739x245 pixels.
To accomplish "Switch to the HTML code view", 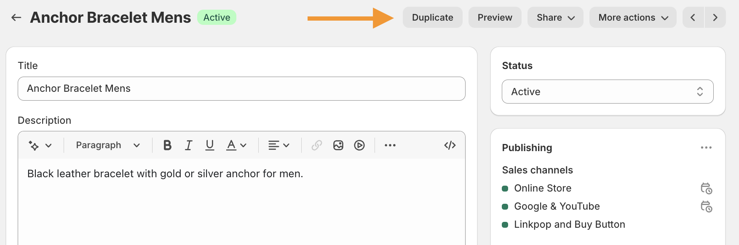I will 450,145.
